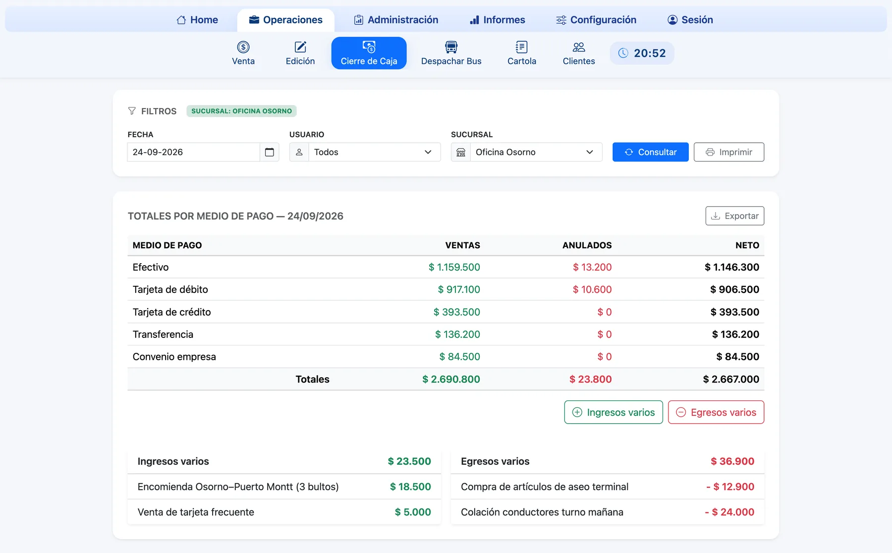The width and height of the screenshot is (892, 553).
Task: Click the Transferencia ventas value $ 136.200
Action: click(x=457, y=334)
